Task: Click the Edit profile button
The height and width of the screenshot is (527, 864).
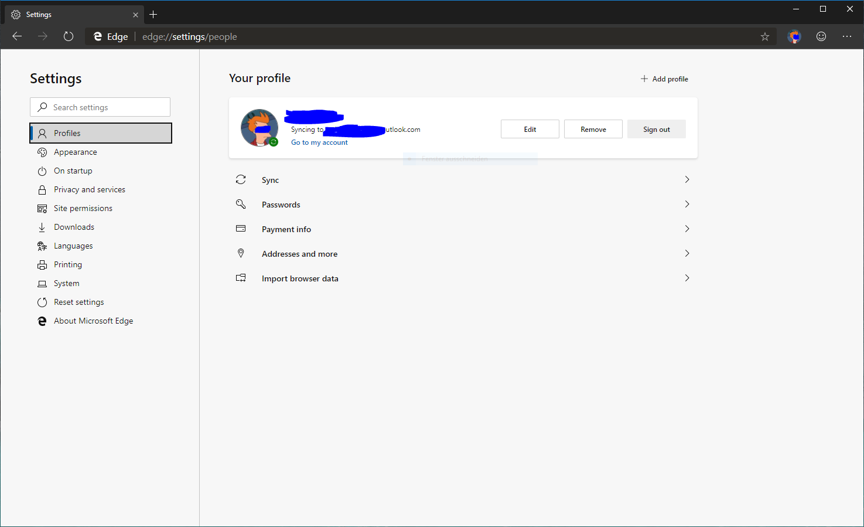Action: (x=530, y=129)
